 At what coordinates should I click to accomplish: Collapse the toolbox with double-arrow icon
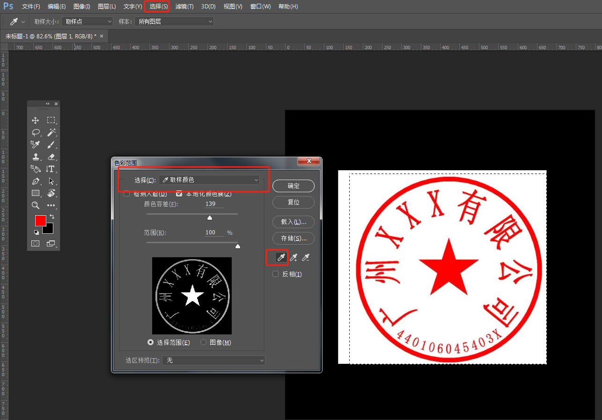point(48,103)
